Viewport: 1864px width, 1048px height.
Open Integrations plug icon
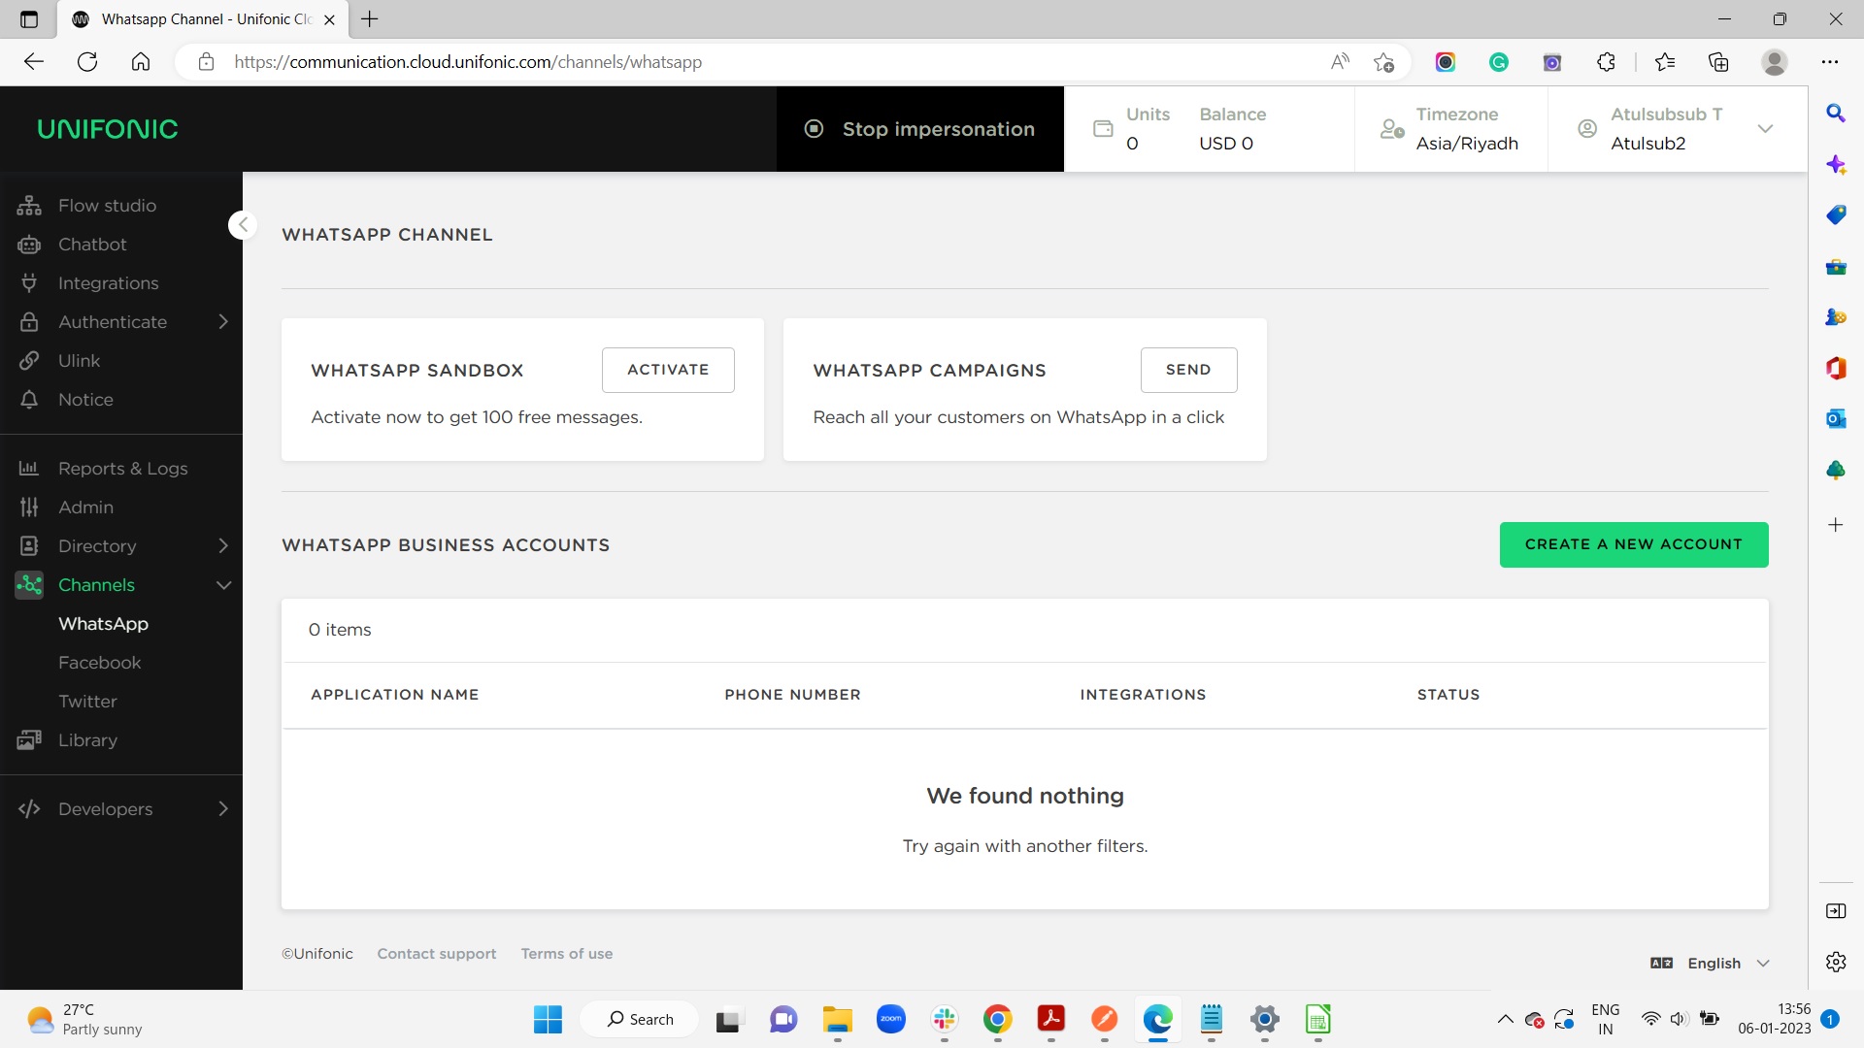tap(29, 283)
